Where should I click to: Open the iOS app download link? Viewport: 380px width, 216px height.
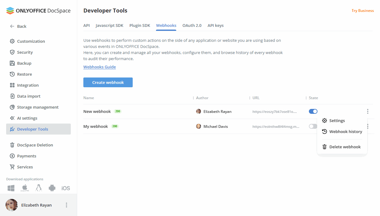coord(66,188)
